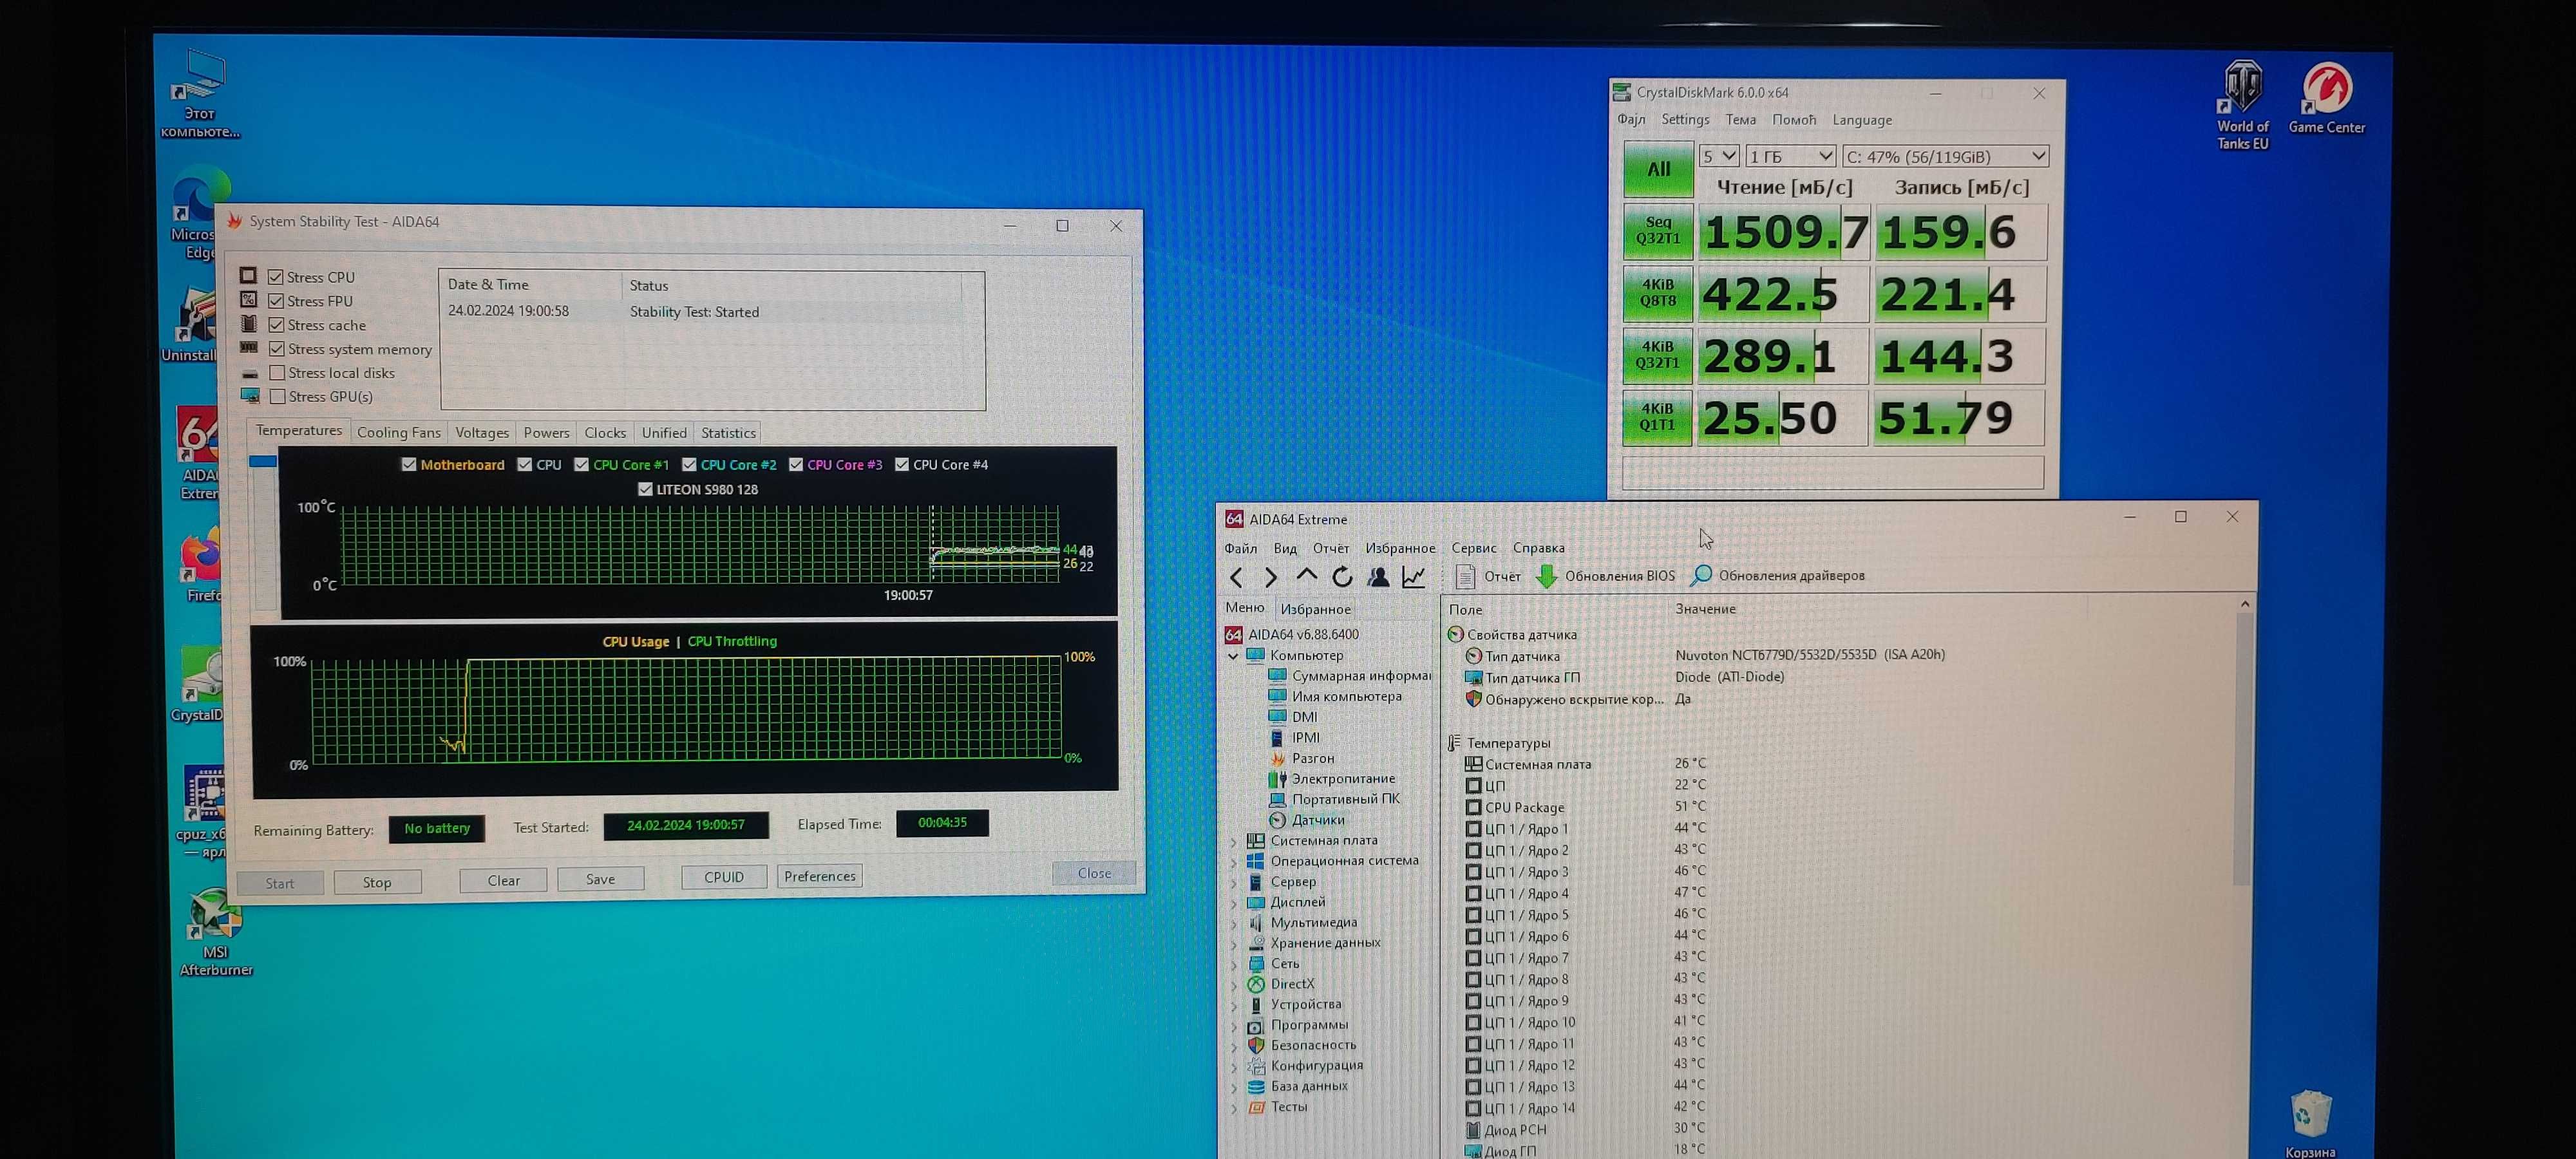Image resolution: width=2576 pixels, height=1159 pixels.
Task: Go forward in AIDA64 Extreme toolbar
Action: 1271,577
